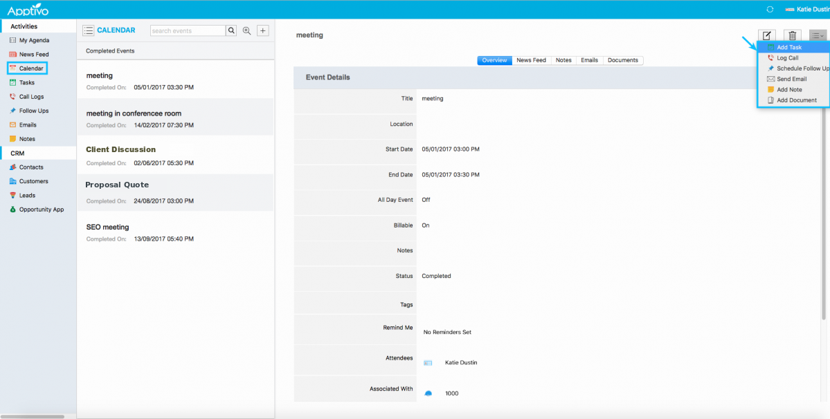Open the Documents tab
Screen dimensions: 830x419
(622, 60)
